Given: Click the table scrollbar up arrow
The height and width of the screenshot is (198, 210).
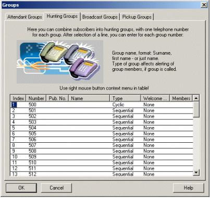Looking at the screenshot, I should [x=196, y=98].
